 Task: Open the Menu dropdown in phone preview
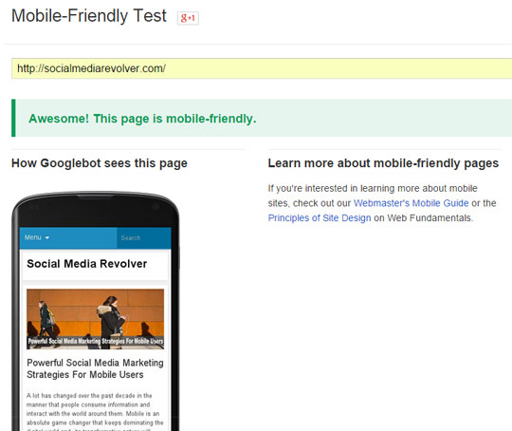(x=37, y=237)
